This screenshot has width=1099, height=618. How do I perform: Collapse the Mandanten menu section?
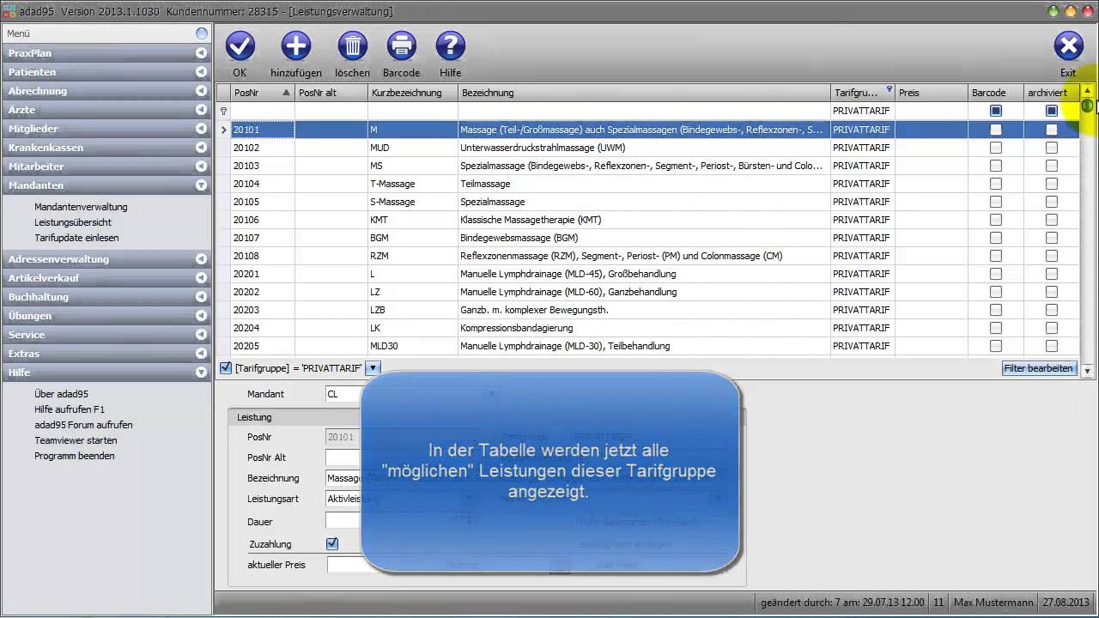pyautogui.click(x=201, y=185)
